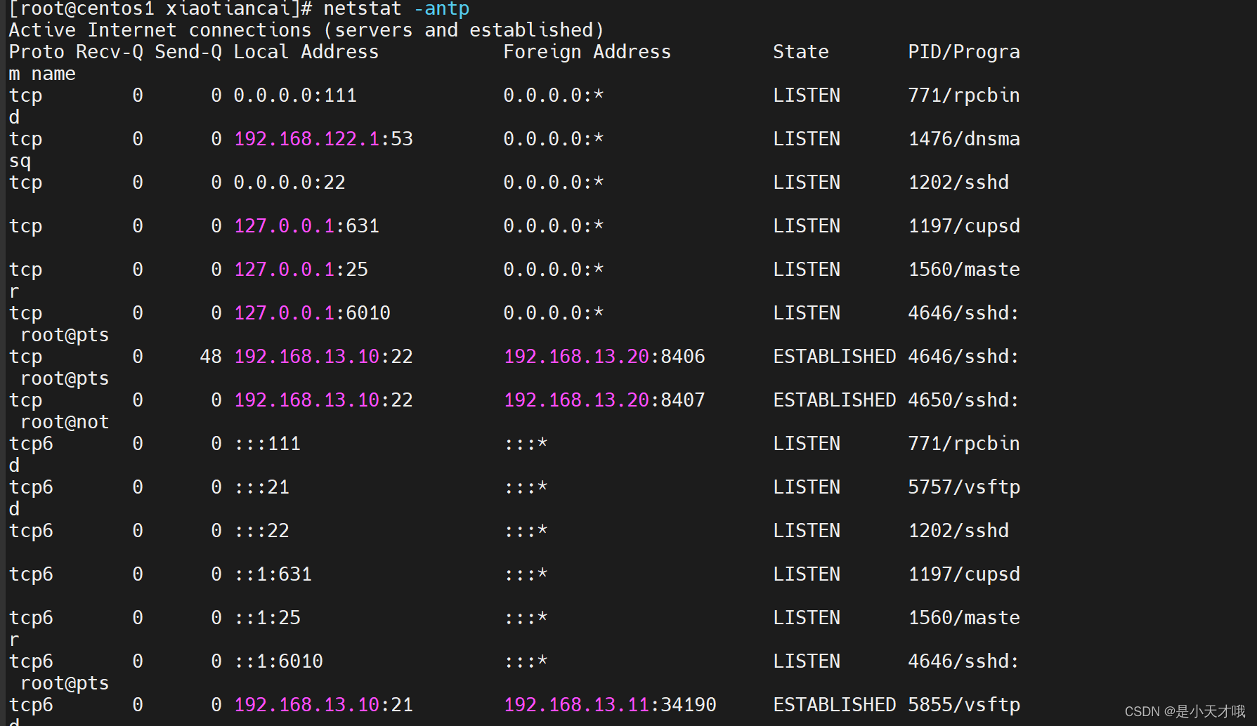Screen dimensions: 1257x726
Task: Click the Proto column header
Action: tap(34, 51)
